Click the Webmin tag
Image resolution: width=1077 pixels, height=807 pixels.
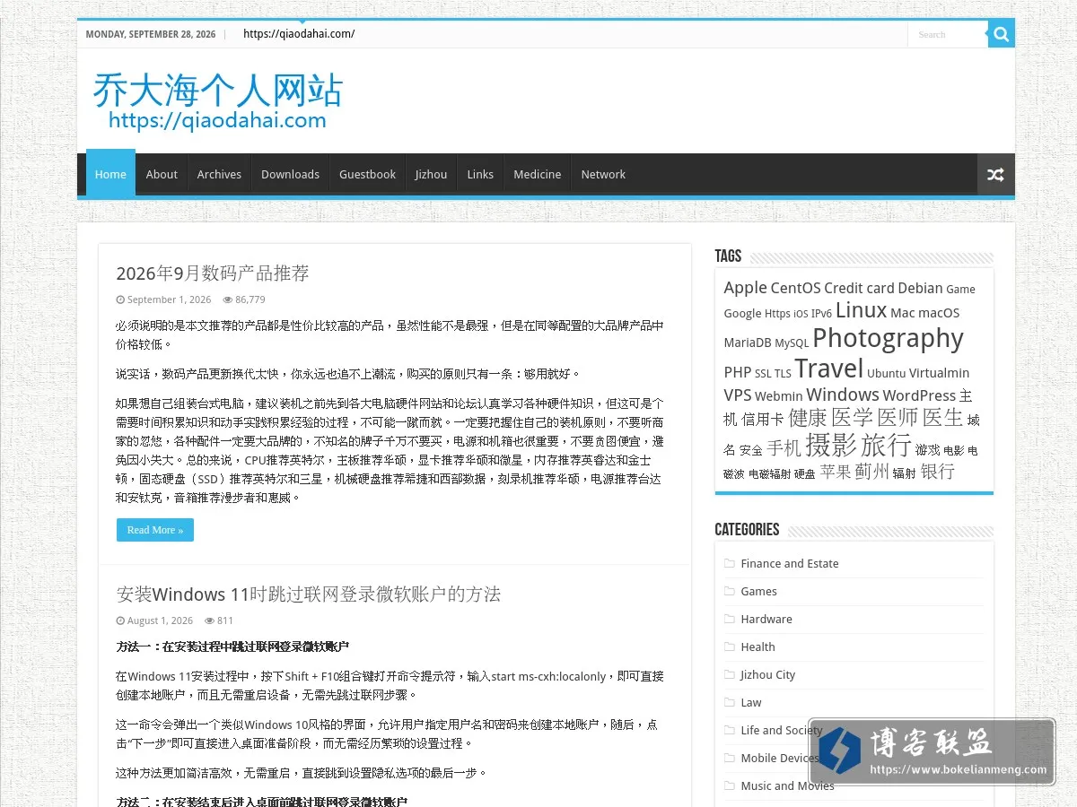pos(779,396)
